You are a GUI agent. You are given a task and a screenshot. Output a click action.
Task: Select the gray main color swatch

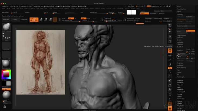(x=8, y=83)
